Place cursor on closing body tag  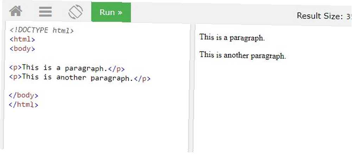click(24, 95)
